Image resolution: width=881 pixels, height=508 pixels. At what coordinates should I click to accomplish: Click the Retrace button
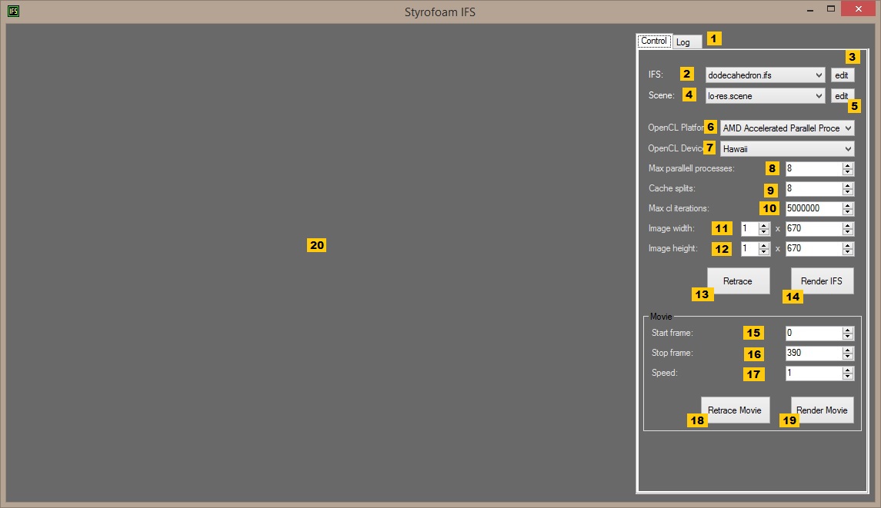[739, 281]
